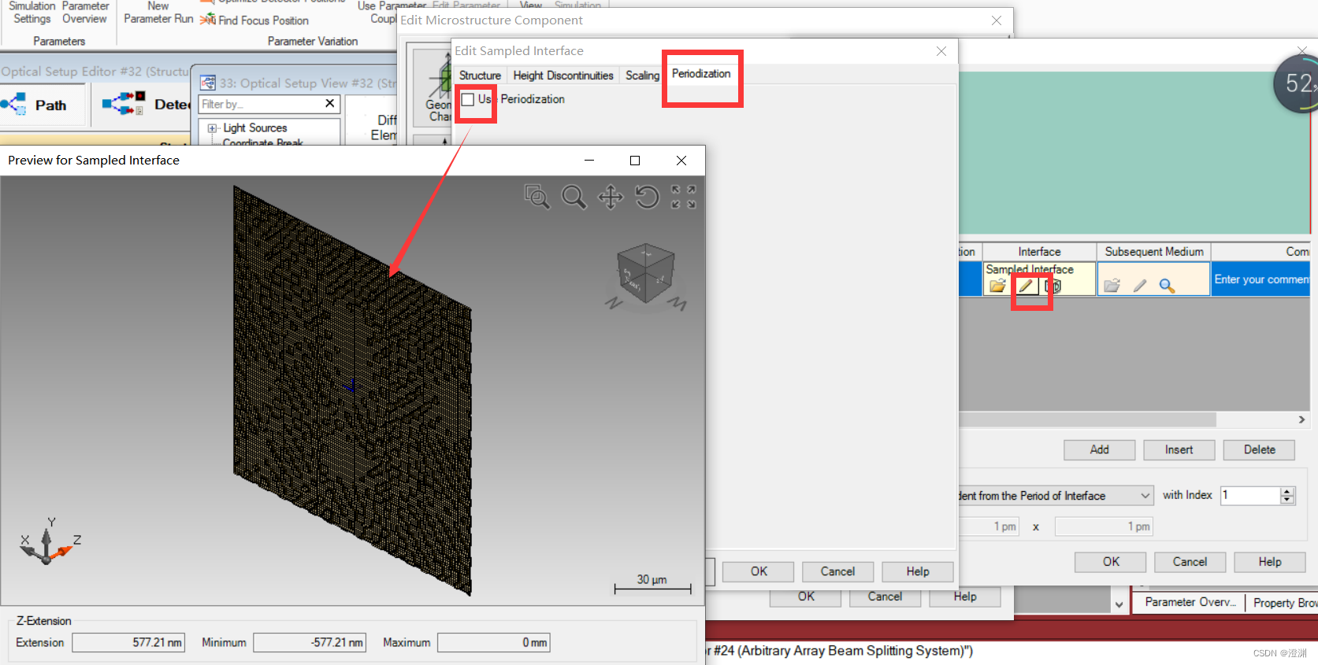Maximize the Preview for Sampled Interface window

point(635,161)
